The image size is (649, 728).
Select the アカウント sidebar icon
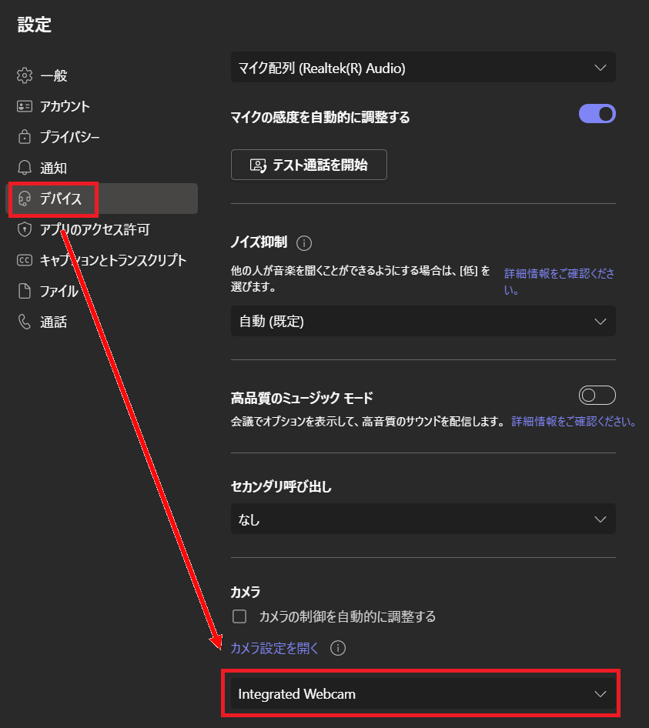point(22,106)
